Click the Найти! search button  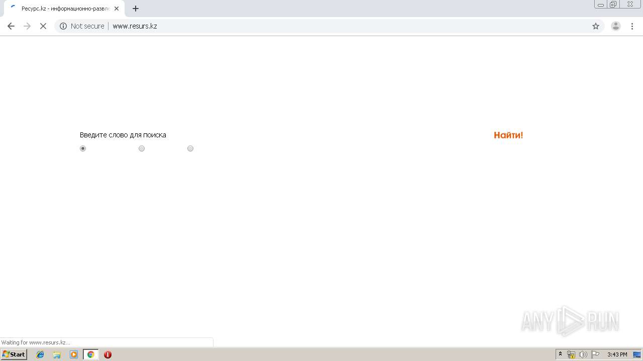pos(508,135)
